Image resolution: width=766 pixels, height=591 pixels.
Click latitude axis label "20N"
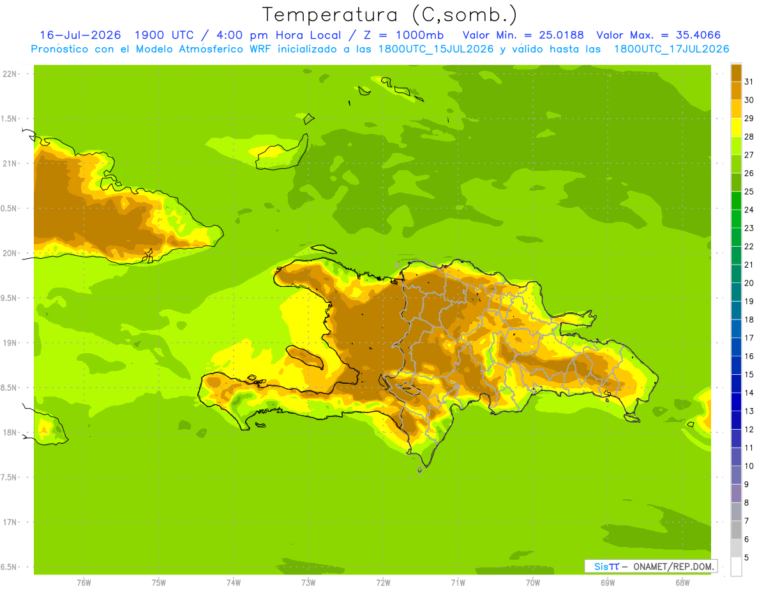coord(10,253)
